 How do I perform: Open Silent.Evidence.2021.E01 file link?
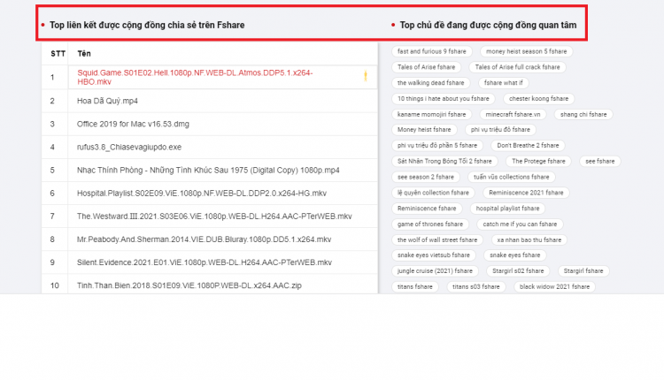(x=205, y=262)
